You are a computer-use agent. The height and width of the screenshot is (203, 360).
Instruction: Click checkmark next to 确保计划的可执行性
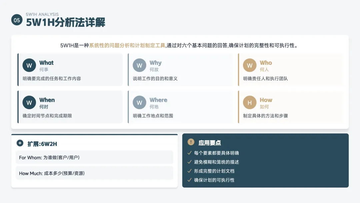point(190,180)
